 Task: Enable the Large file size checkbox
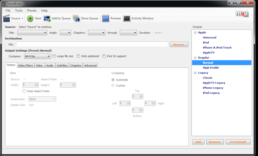54,56
